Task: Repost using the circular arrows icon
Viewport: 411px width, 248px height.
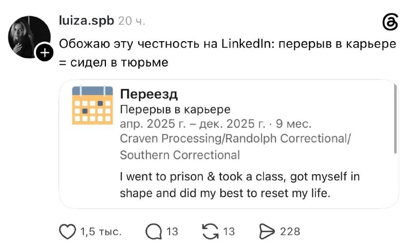Action: (210, 232)
